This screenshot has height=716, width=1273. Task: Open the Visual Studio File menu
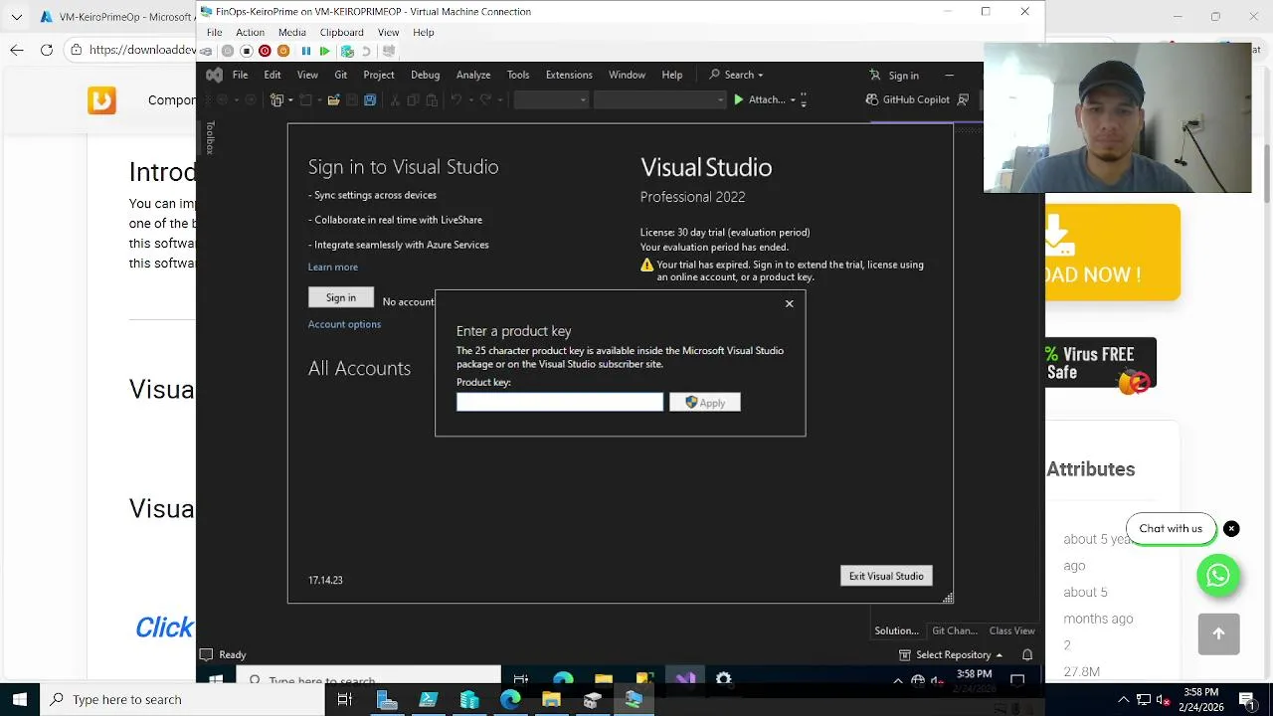240,75
